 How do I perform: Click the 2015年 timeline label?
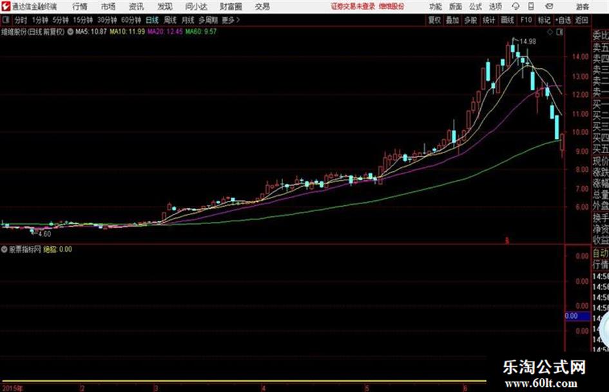(x=12, y=388)
